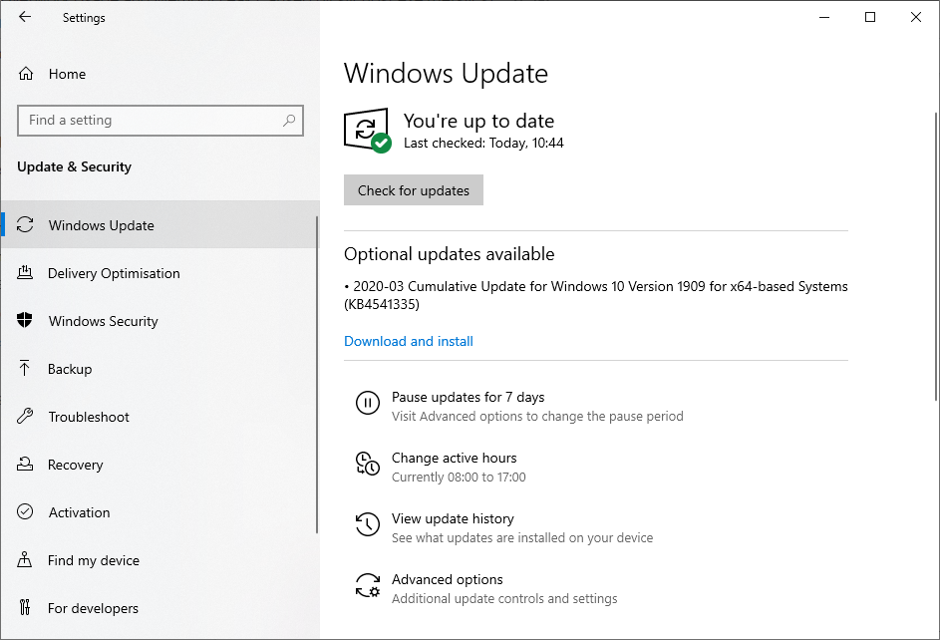Open Troubleshoot page

160,417
